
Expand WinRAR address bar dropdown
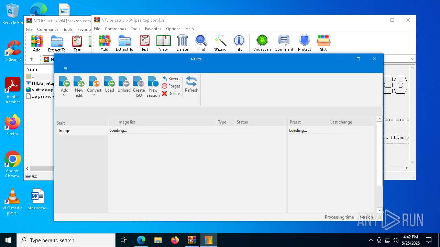coord(412,59)
